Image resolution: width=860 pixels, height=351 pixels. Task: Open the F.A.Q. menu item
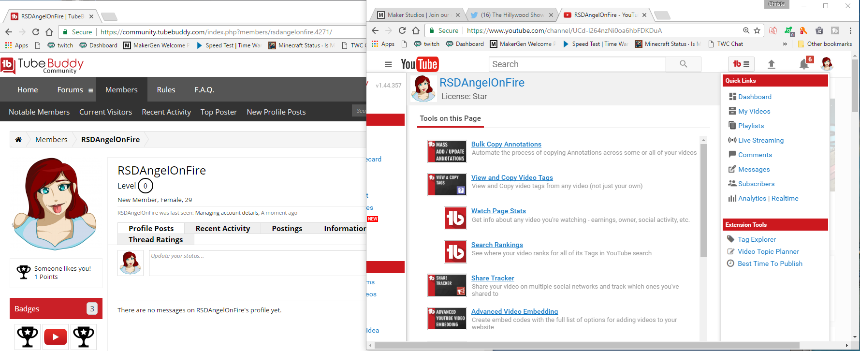coord(204,89)
